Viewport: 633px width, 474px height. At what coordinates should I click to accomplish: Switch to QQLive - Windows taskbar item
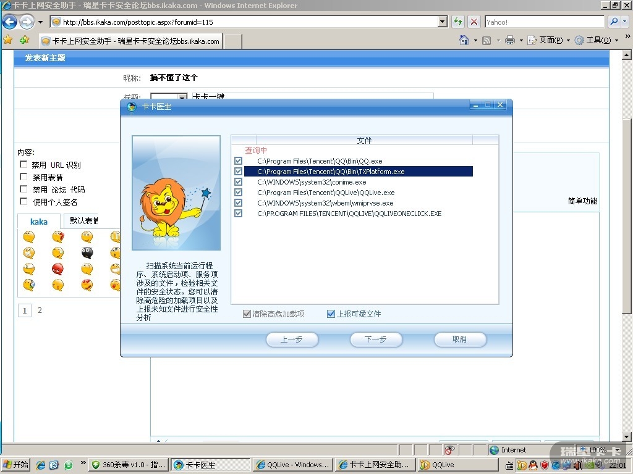[x=294, y=465]
